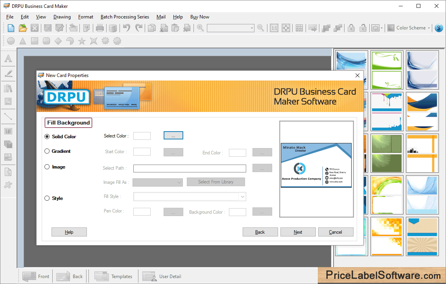Click the Next button

[x=298, y=232]
